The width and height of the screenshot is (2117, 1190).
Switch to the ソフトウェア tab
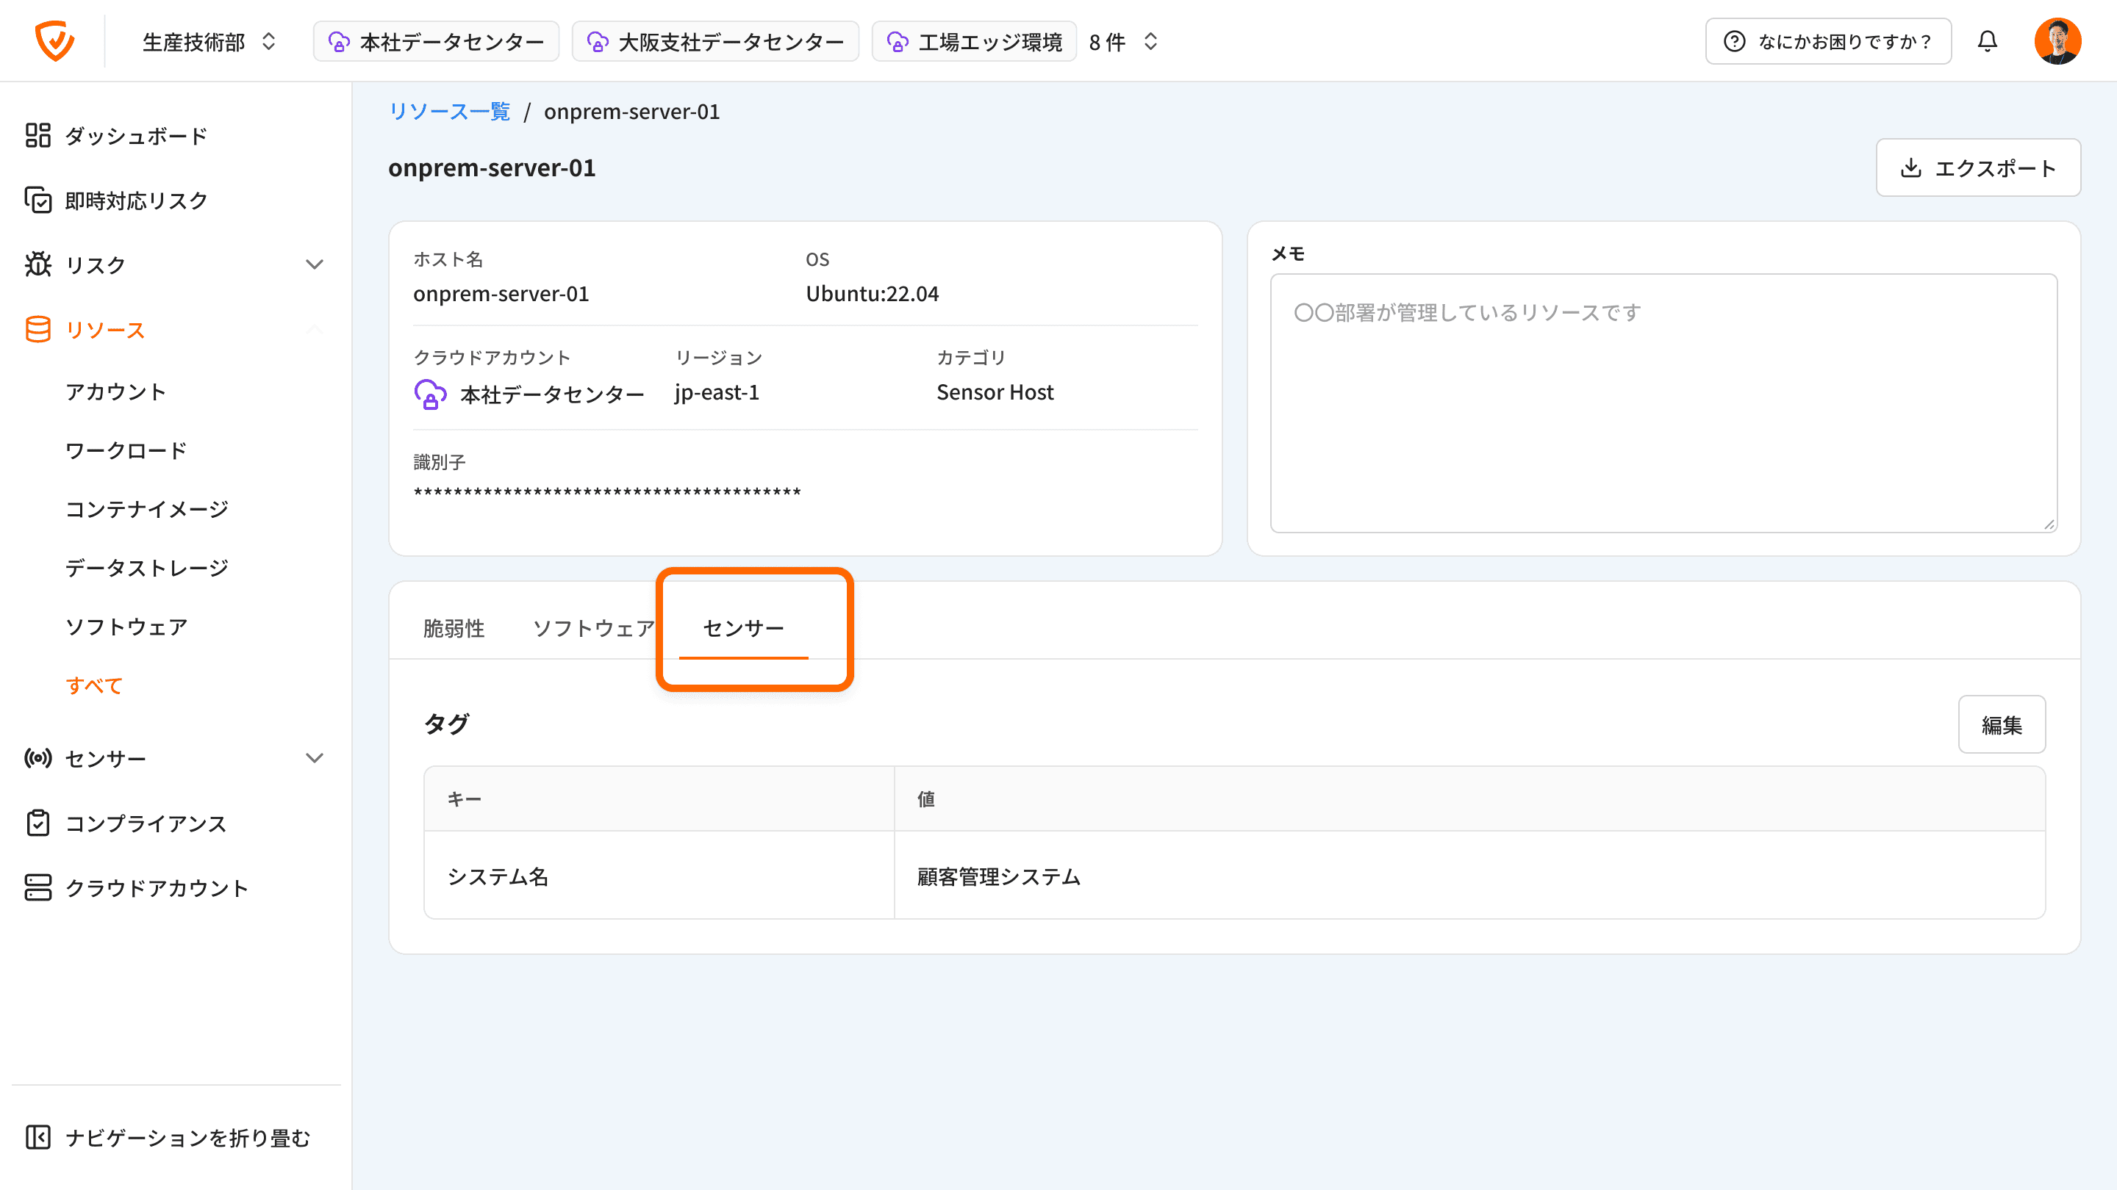[593, 628]
